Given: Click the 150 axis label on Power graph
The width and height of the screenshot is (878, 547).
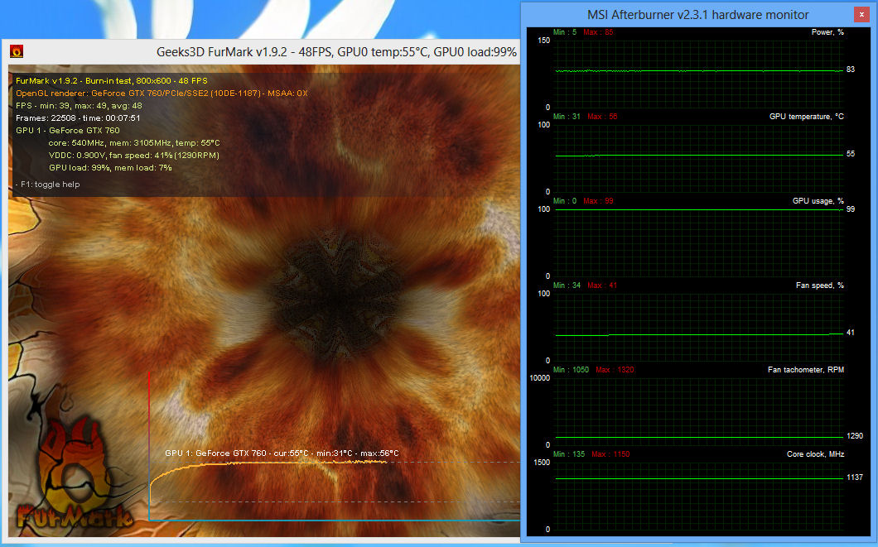Looking at the screenshot, I should 543,41.
